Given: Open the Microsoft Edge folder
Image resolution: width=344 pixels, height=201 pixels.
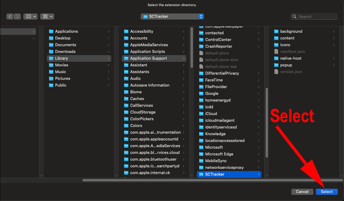Looking at the screenshot, I should click(x=219, y=154).
